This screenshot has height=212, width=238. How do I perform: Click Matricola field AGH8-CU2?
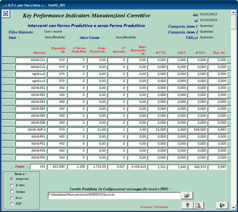click(x=31, y=67)
